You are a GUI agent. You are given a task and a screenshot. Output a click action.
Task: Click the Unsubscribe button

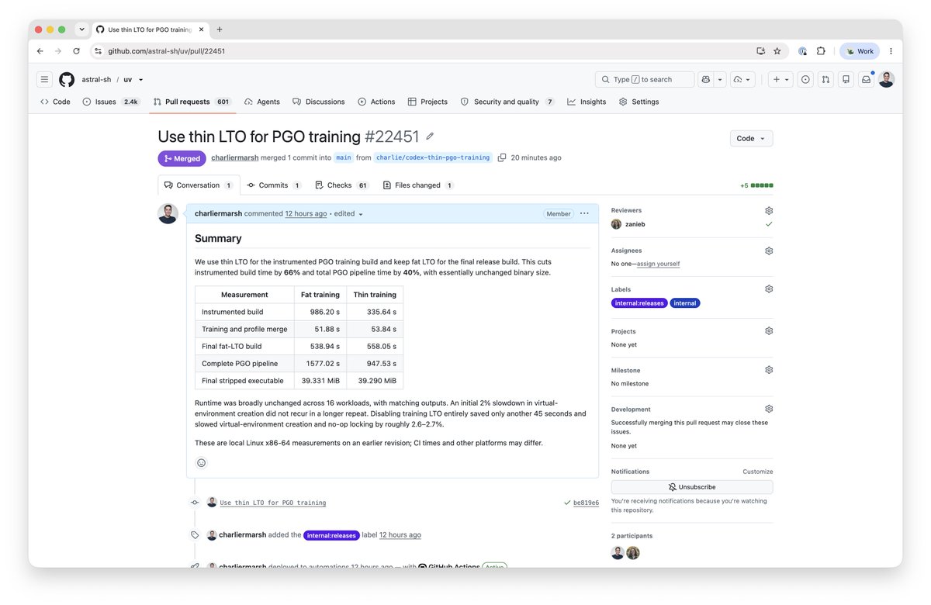[x=692, y=487]
